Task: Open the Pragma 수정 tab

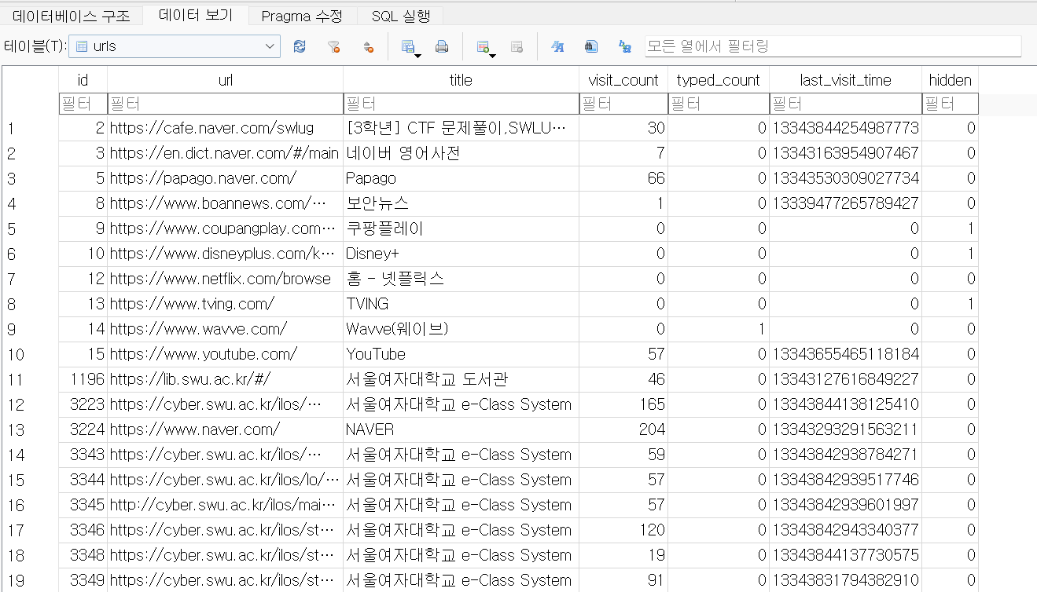Action: [x=303, y=16]
